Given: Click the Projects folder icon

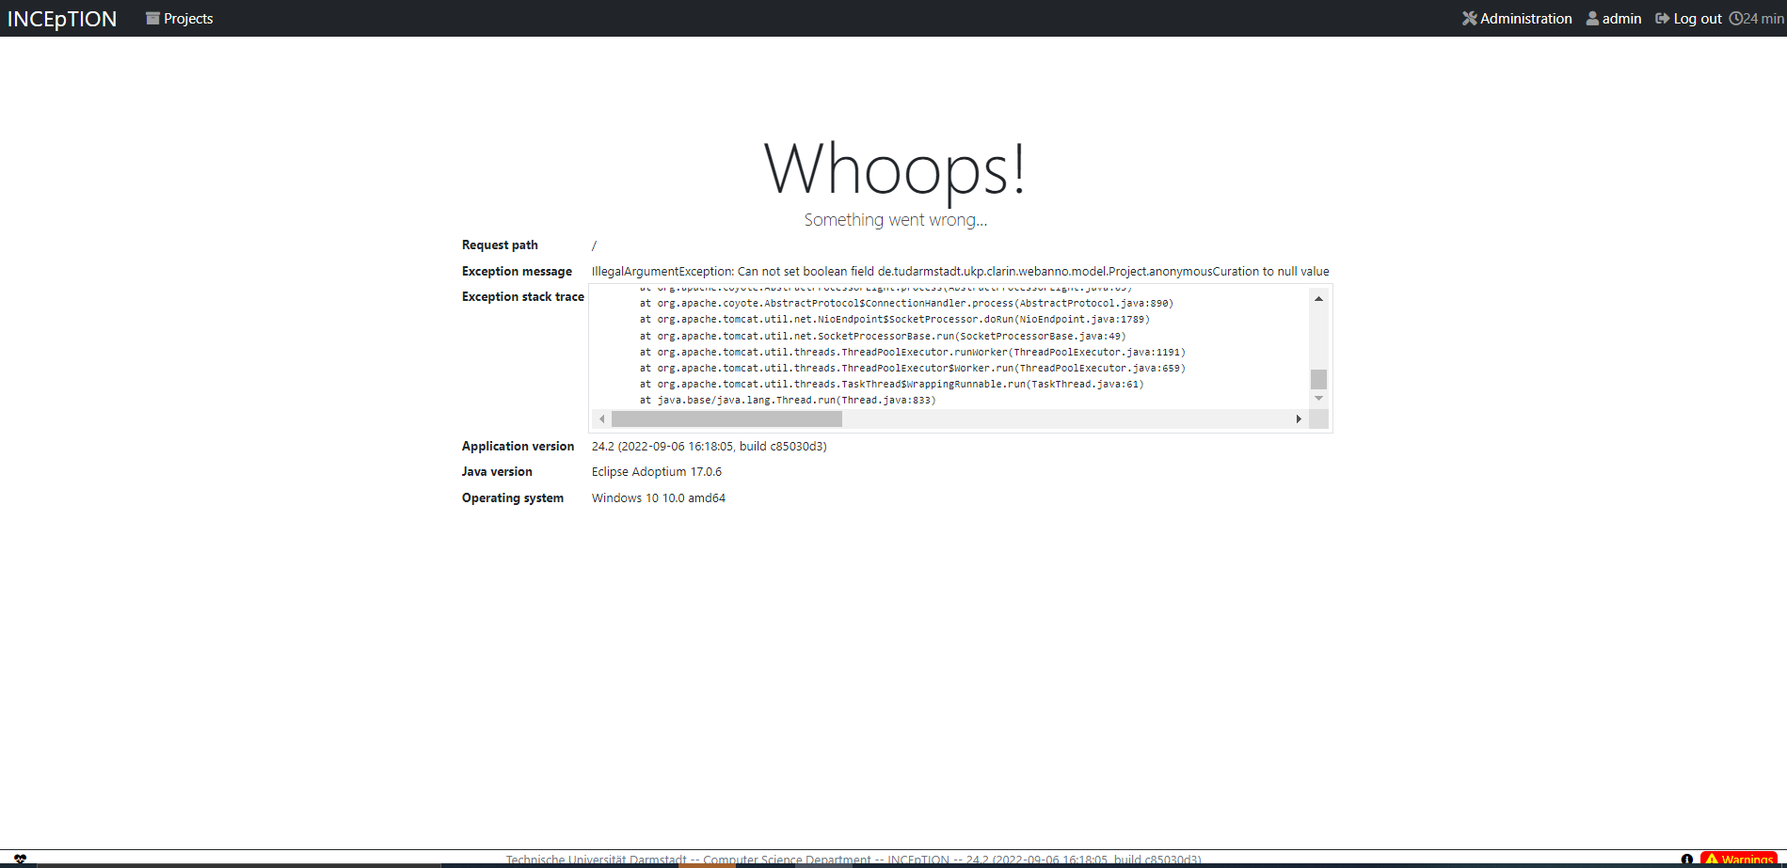Looking at the screenshot, I should click(151, 18).
